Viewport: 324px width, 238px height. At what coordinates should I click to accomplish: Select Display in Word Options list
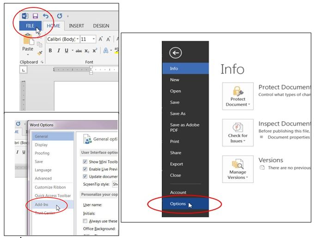coord(53,145)
